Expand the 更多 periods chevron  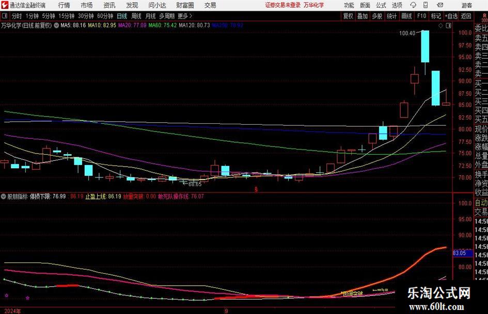pyautogui.click(x=191, y=16)
